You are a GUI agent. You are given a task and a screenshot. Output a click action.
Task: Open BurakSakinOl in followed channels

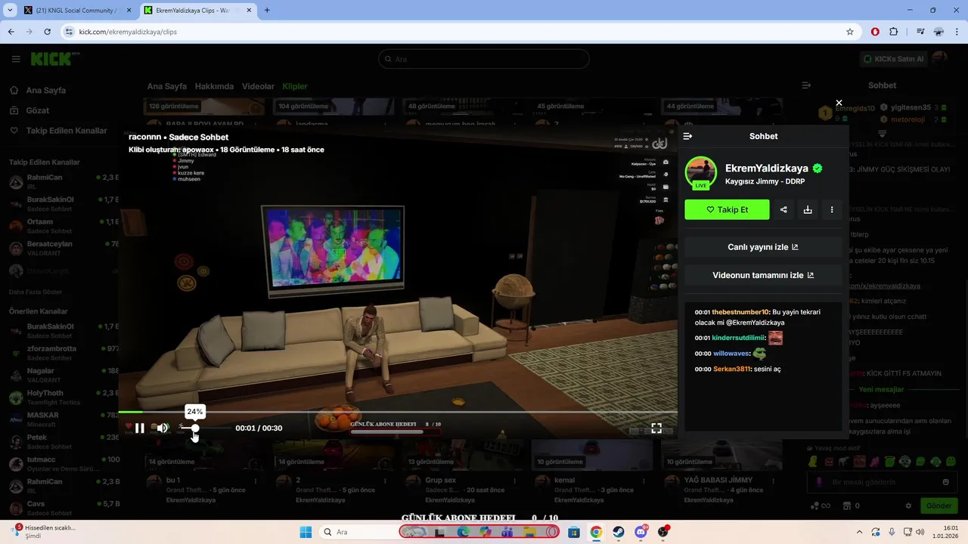coord(64,204)
